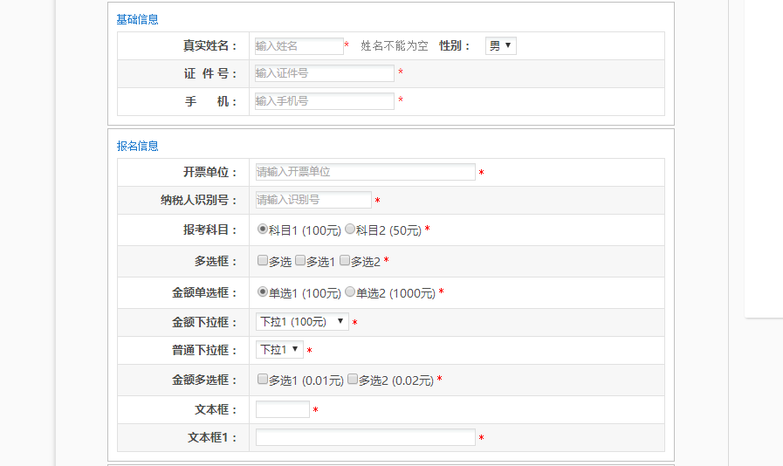Open the 性别 gender dropdown
Screen dimensions: 783x466
click(500, 46)
